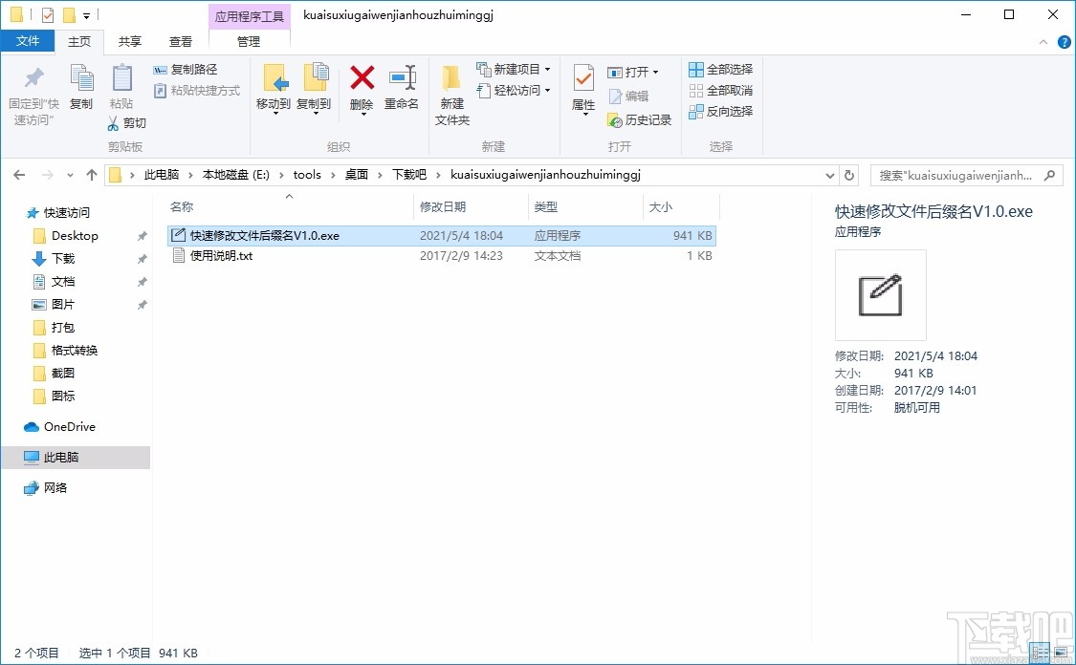Open the OneDrive sidebar entry
1076x665 pixels.
pos(67,427)
